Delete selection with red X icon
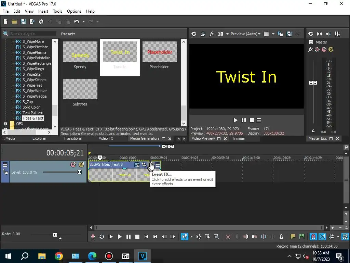Image resolution: width=350 pixels, height=263 pixels. point(228,237)
